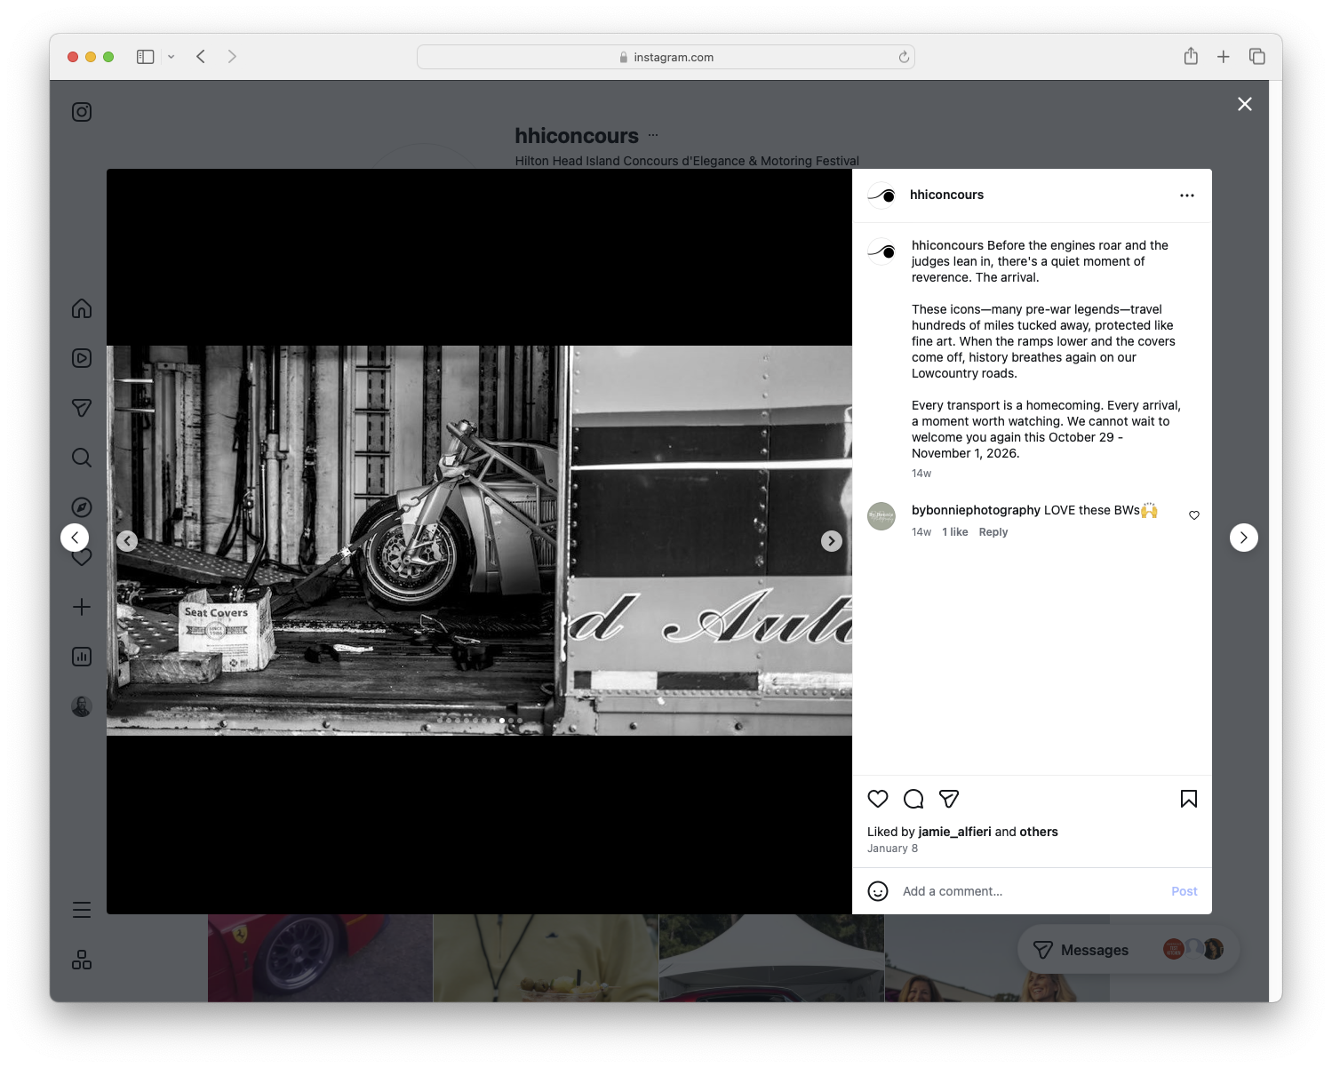This screenshot has width=1332, height=1068.
Task: Open Instagram home feed
Action: [x=81, y=308]
